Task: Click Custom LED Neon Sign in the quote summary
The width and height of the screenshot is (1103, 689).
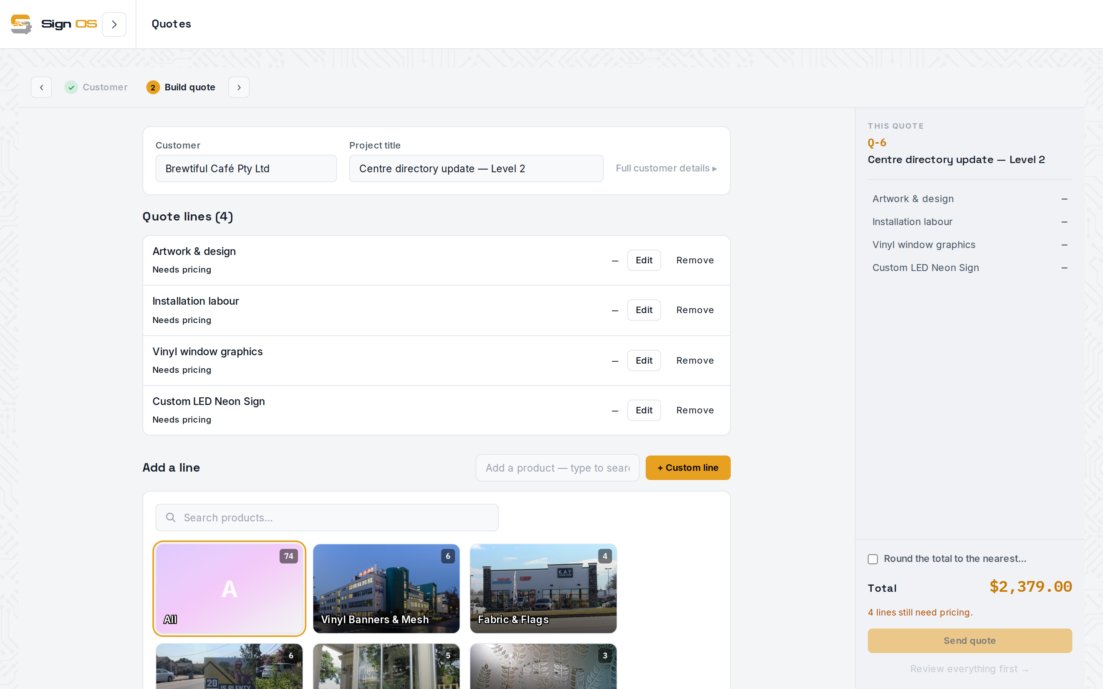Action: (925, 268)
